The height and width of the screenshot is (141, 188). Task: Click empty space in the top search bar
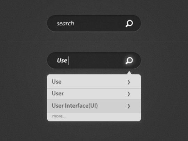pos(100,23)
